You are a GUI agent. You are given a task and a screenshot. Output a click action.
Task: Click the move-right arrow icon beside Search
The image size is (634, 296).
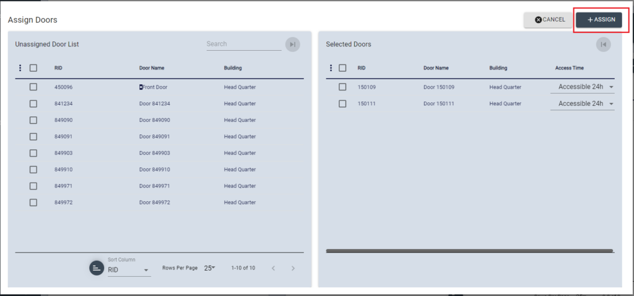(x=292, y=44)
